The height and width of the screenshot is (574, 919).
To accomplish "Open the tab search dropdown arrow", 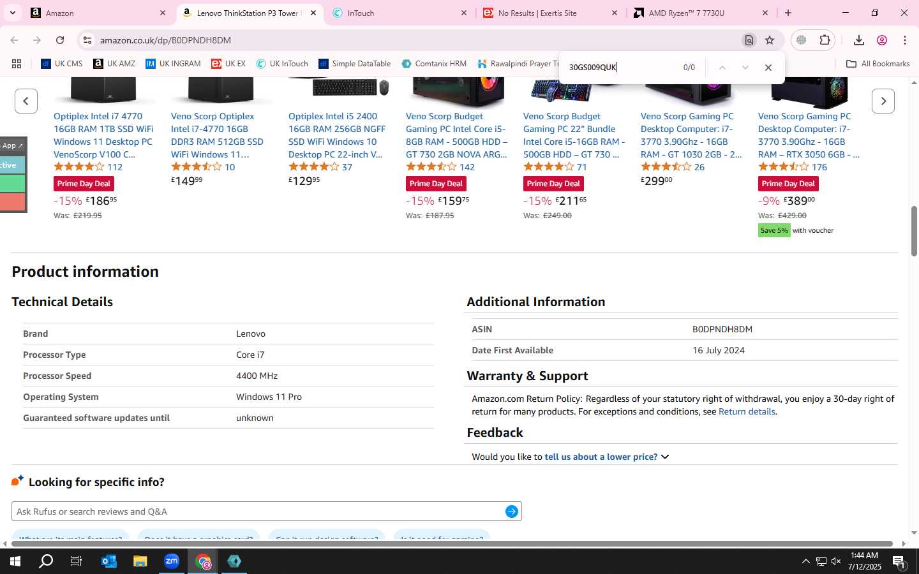I will pyautogui.click(x=12, y=13).
